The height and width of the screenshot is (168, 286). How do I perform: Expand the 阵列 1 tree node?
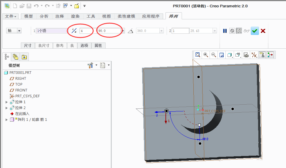tap(6, 120)
